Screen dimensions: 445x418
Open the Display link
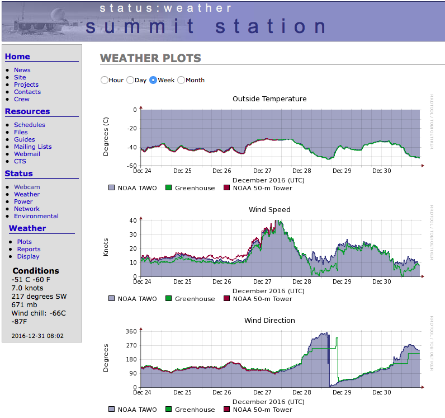[28, 256]
